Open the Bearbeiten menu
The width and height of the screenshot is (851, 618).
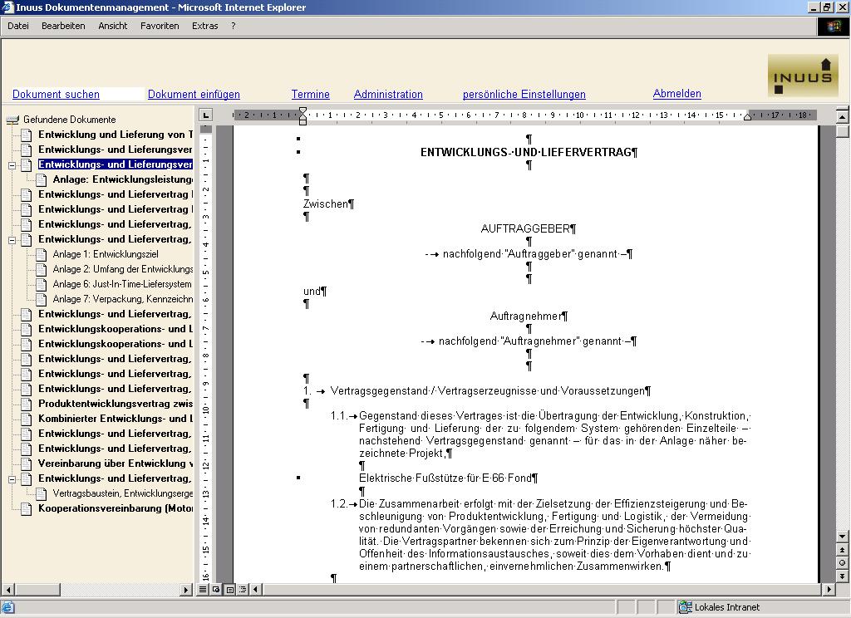pyautogui.click(x=63, y=26)
